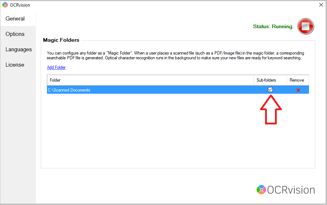Click the Sub-folders column header

(x=270, y=80)
